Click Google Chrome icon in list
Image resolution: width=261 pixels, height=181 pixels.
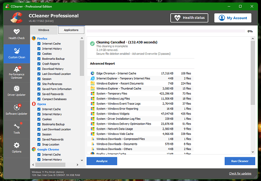[x=34, y=149]
